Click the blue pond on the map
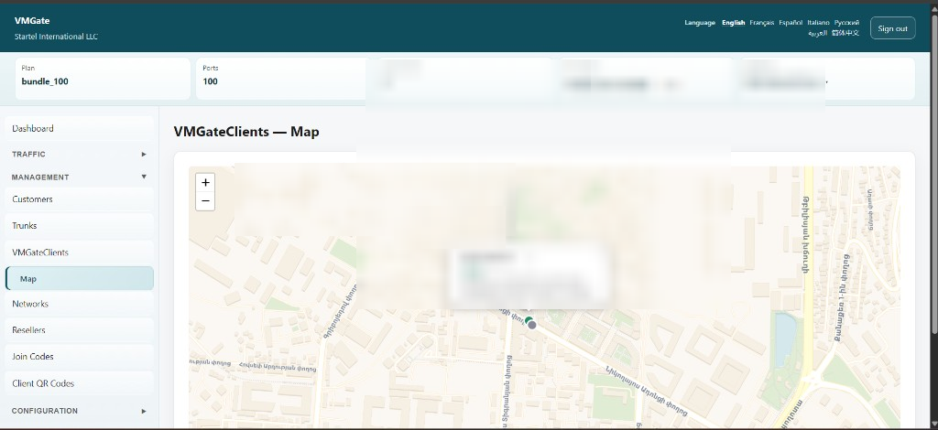Image resolution: width=938 pixels, height=430 pixels. 785,339
